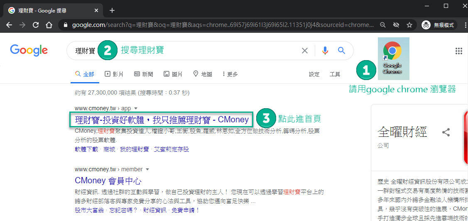Expand the dropdown arrow beside www.cmoney.tw › member
The image size is (468, 221).
(x=147, y=170)
